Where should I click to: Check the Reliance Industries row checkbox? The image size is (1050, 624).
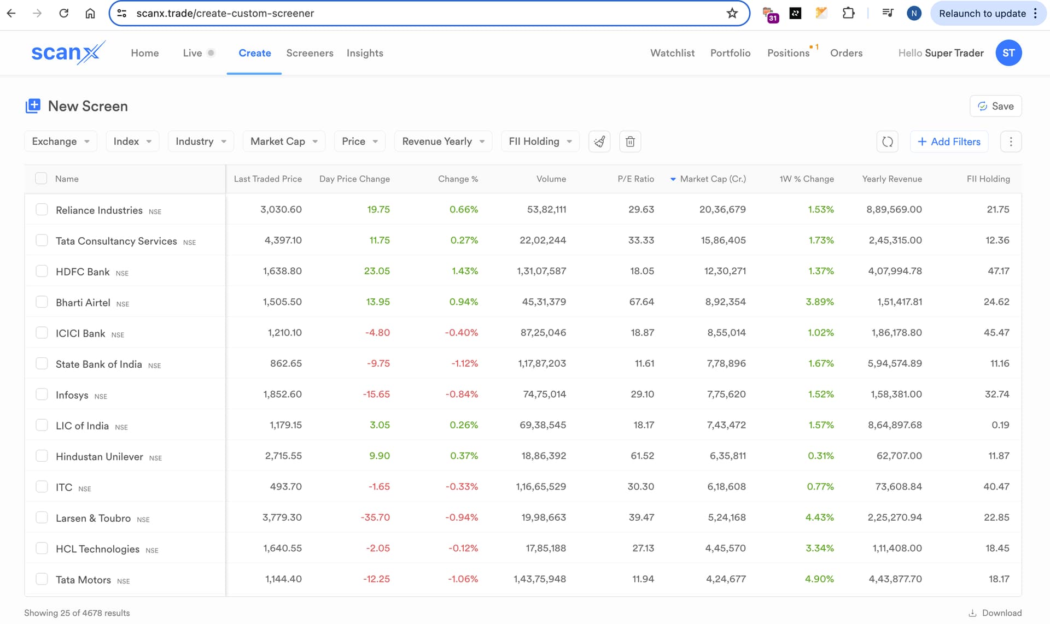coord(42,209)
